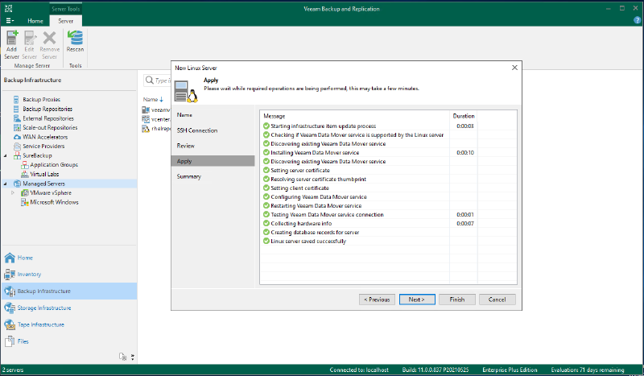Viewport: 644px width, 376px height.
Task: Select Application Groups node
Action: [54, 164]
